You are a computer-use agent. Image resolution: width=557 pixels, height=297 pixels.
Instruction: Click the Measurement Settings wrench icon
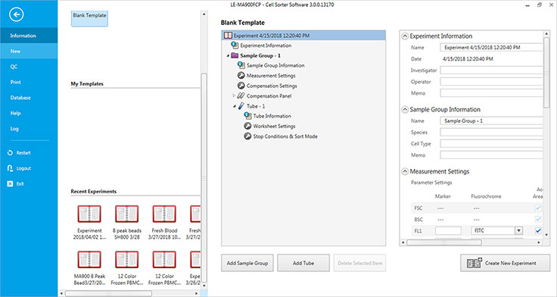click(241, 76)
